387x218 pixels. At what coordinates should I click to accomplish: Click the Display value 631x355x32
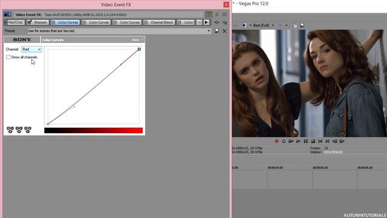[333, 152]
